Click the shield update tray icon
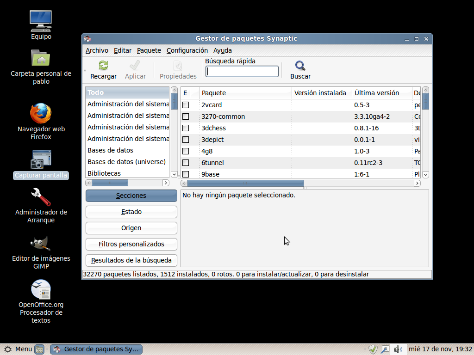This screenshot has height=355, width=474. (x=373, y=349)
